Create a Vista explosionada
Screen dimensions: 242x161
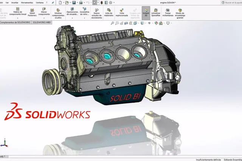coord(122,12)
